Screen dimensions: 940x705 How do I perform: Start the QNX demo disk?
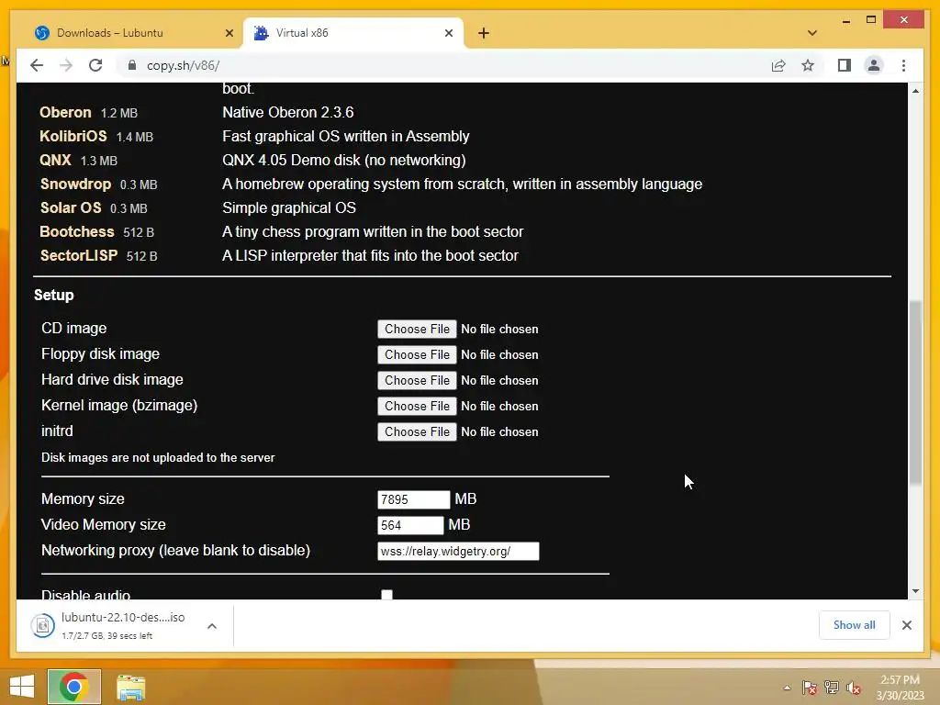[x=55, y=160]
